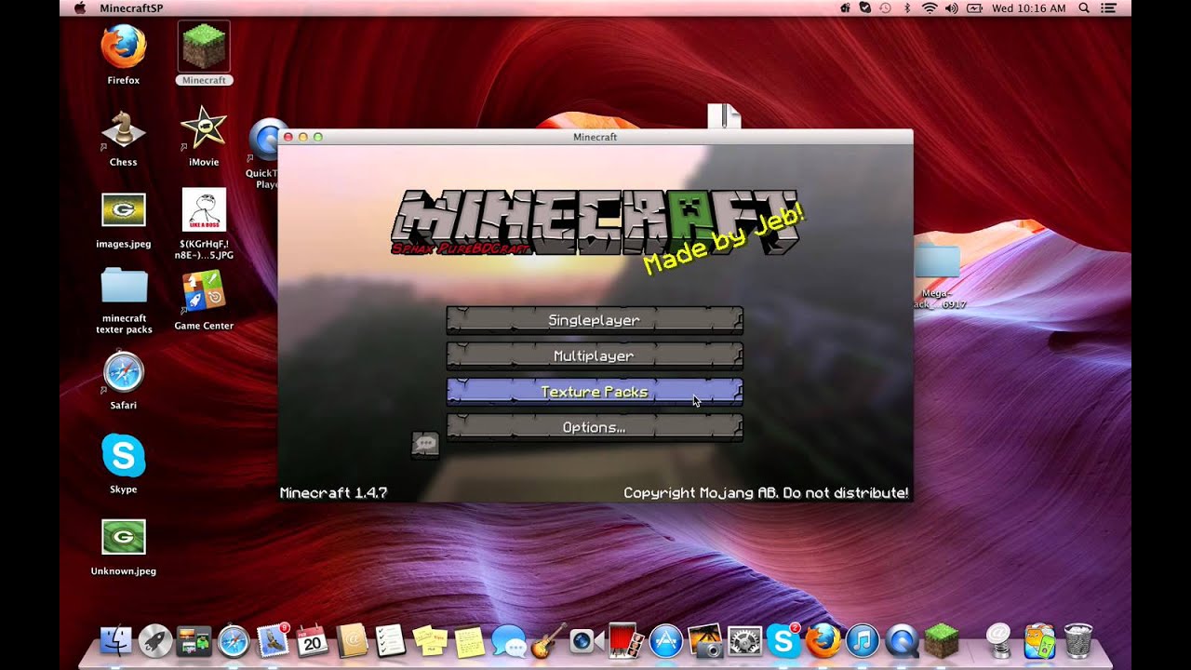The width and height of the screenshot is (1191, 670).
Task: Open GarageBand guitar in the Dock
Action: click(x=548, y=640)
